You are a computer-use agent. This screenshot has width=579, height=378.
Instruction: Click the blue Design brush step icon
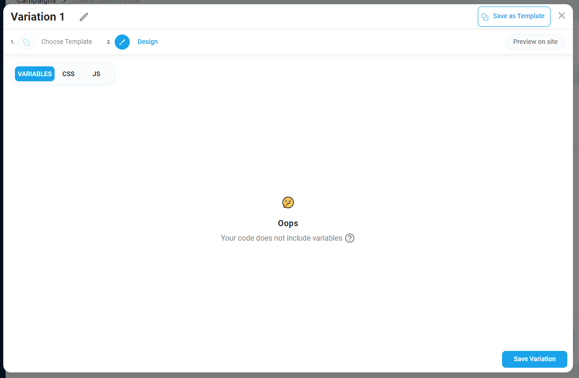pyautogui.click(x=122, y=42)
